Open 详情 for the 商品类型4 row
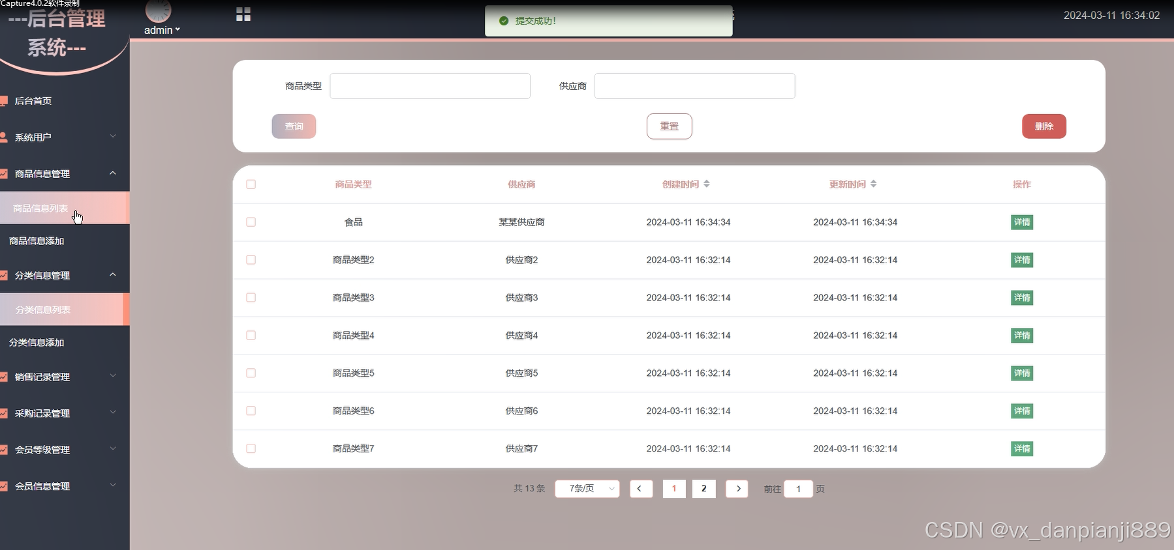Screen dimensions: 1174x550 [1022, 336]
